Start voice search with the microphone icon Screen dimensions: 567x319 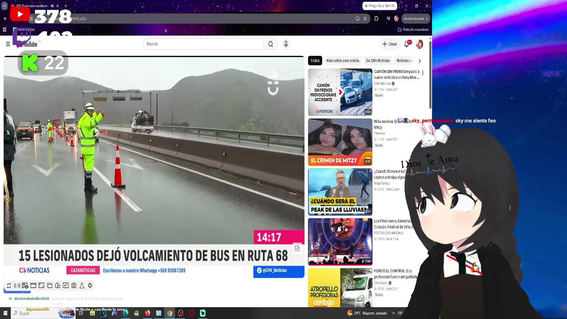[286, 44]
